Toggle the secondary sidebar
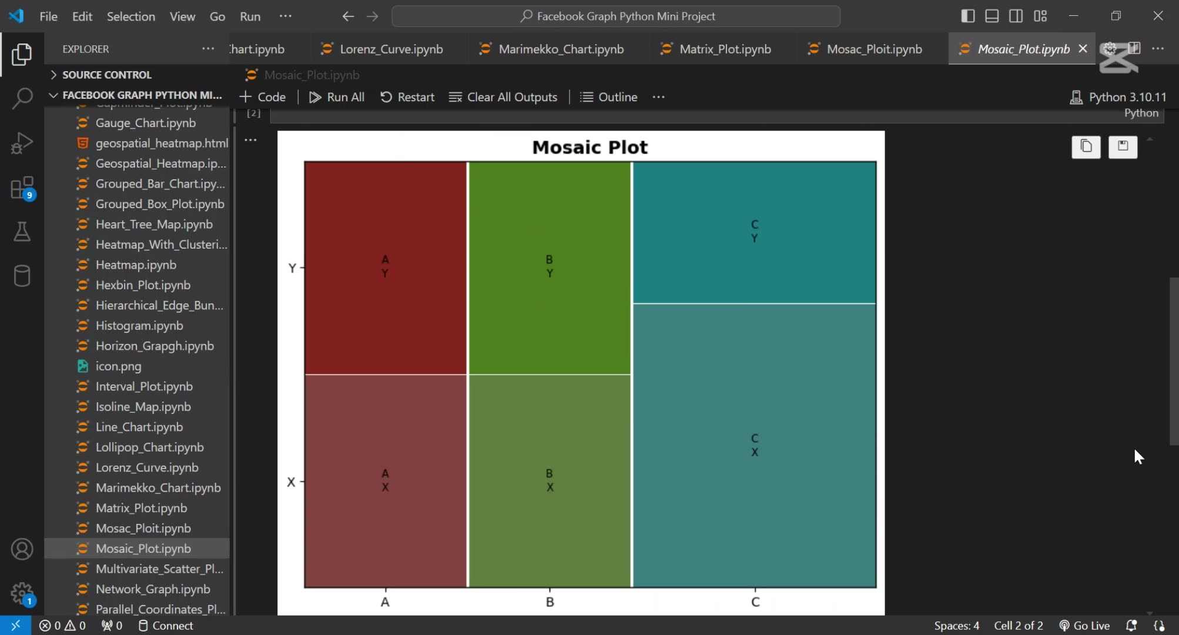This screenshot has width=1179, height=635. pyautogui.click(x=1016, y=16)
